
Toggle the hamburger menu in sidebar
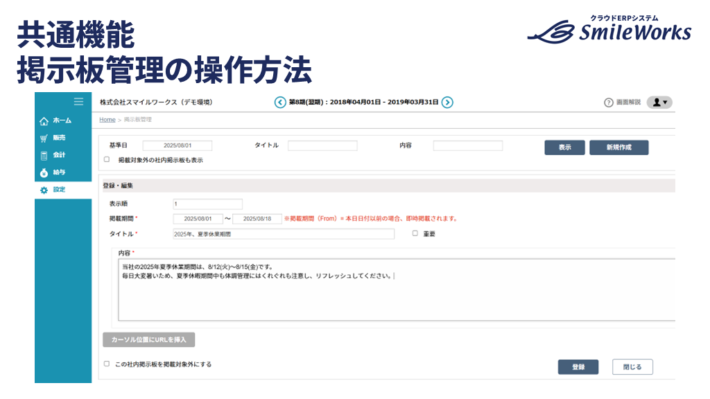click(79, 101)
